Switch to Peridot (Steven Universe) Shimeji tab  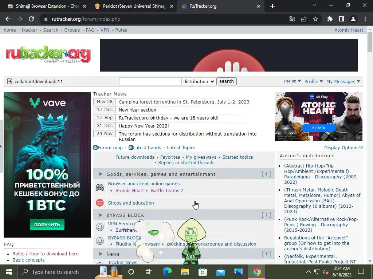[x=133, y=6]
